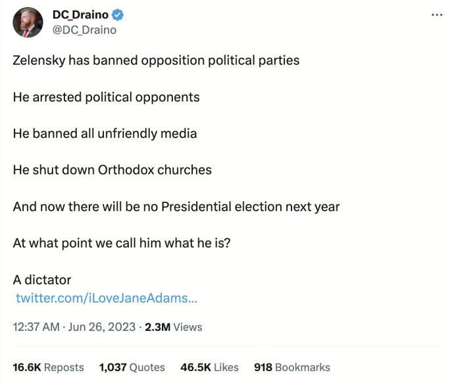The image size is (454, 385).
Task: Open the 1,037 Quotes list
Action: coord(132,367)
